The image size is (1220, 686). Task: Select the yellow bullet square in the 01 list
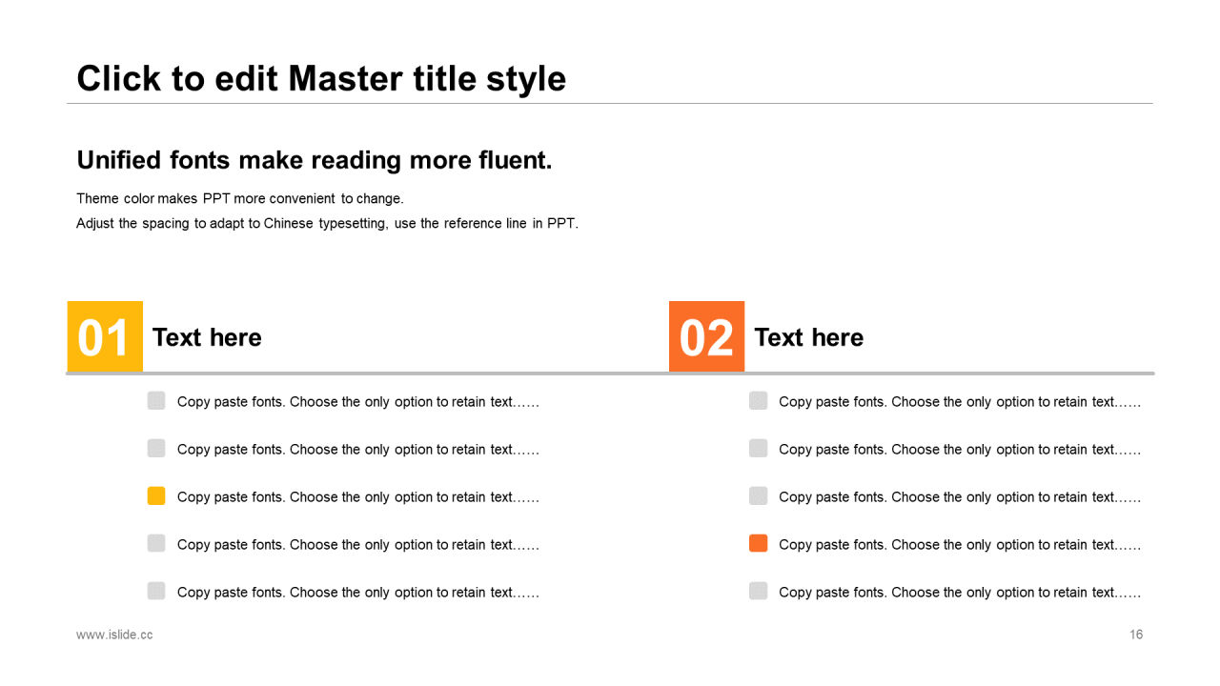tap(156, 496)
